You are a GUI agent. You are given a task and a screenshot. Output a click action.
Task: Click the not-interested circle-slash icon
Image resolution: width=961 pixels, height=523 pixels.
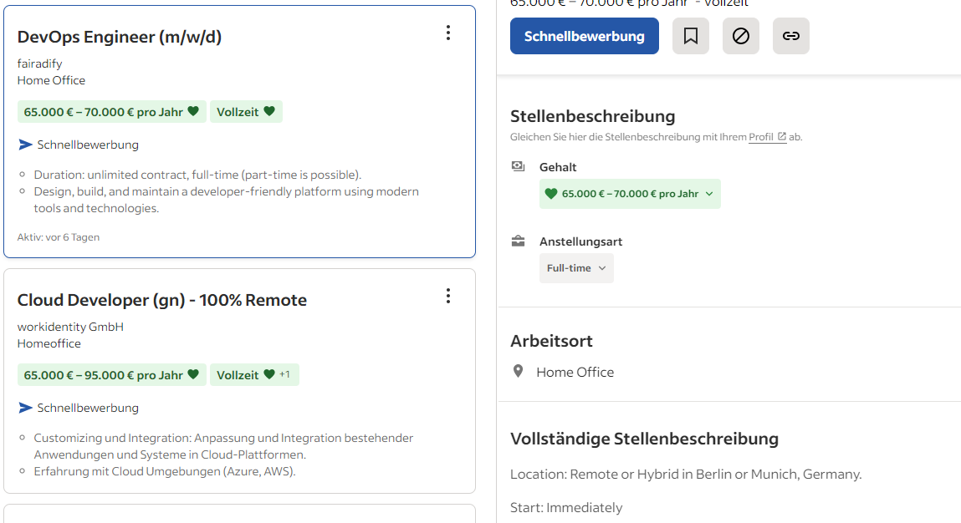[741, 36]
